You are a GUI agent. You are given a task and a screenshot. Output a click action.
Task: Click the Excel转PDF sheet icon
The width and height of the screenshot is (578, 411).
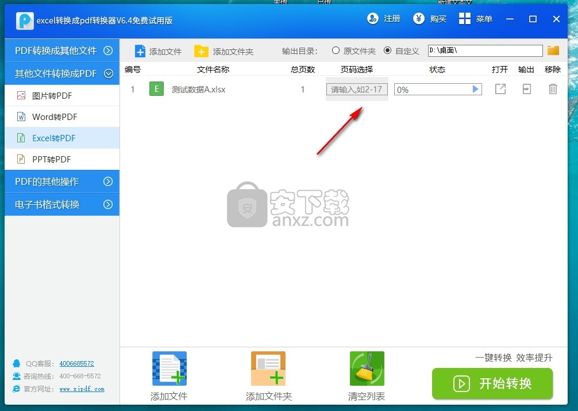[x=21, y=138]
